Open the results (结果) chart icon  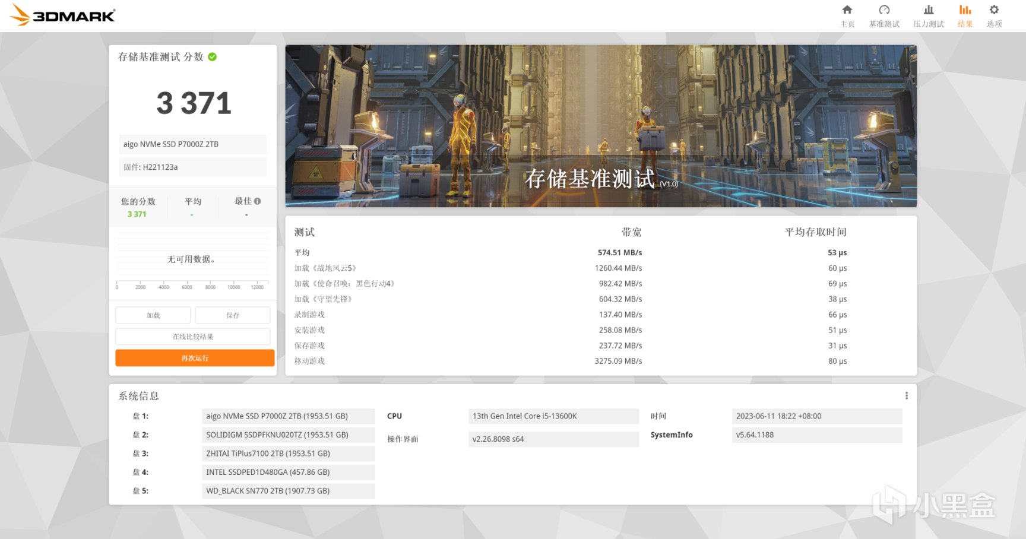[965, 10]
